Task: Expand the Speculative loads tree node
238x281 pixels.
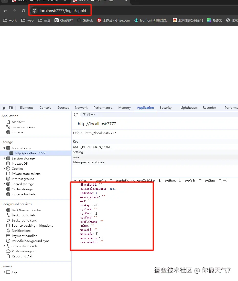Action: (4, 246)
